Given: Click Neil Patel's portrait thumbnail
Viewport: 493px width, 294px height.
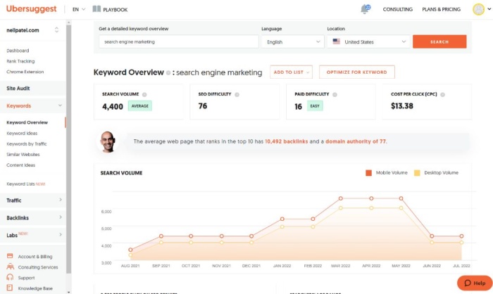Looking at the screenshot, I should [x=108, y=142].
